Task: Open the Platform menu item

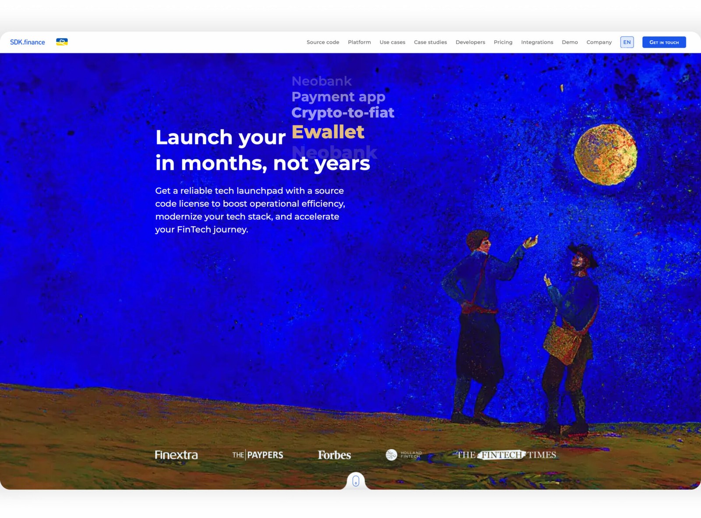Action: (359, 42)
